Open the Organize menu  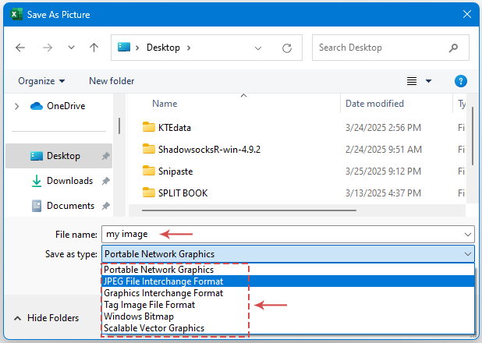point(41,81)
